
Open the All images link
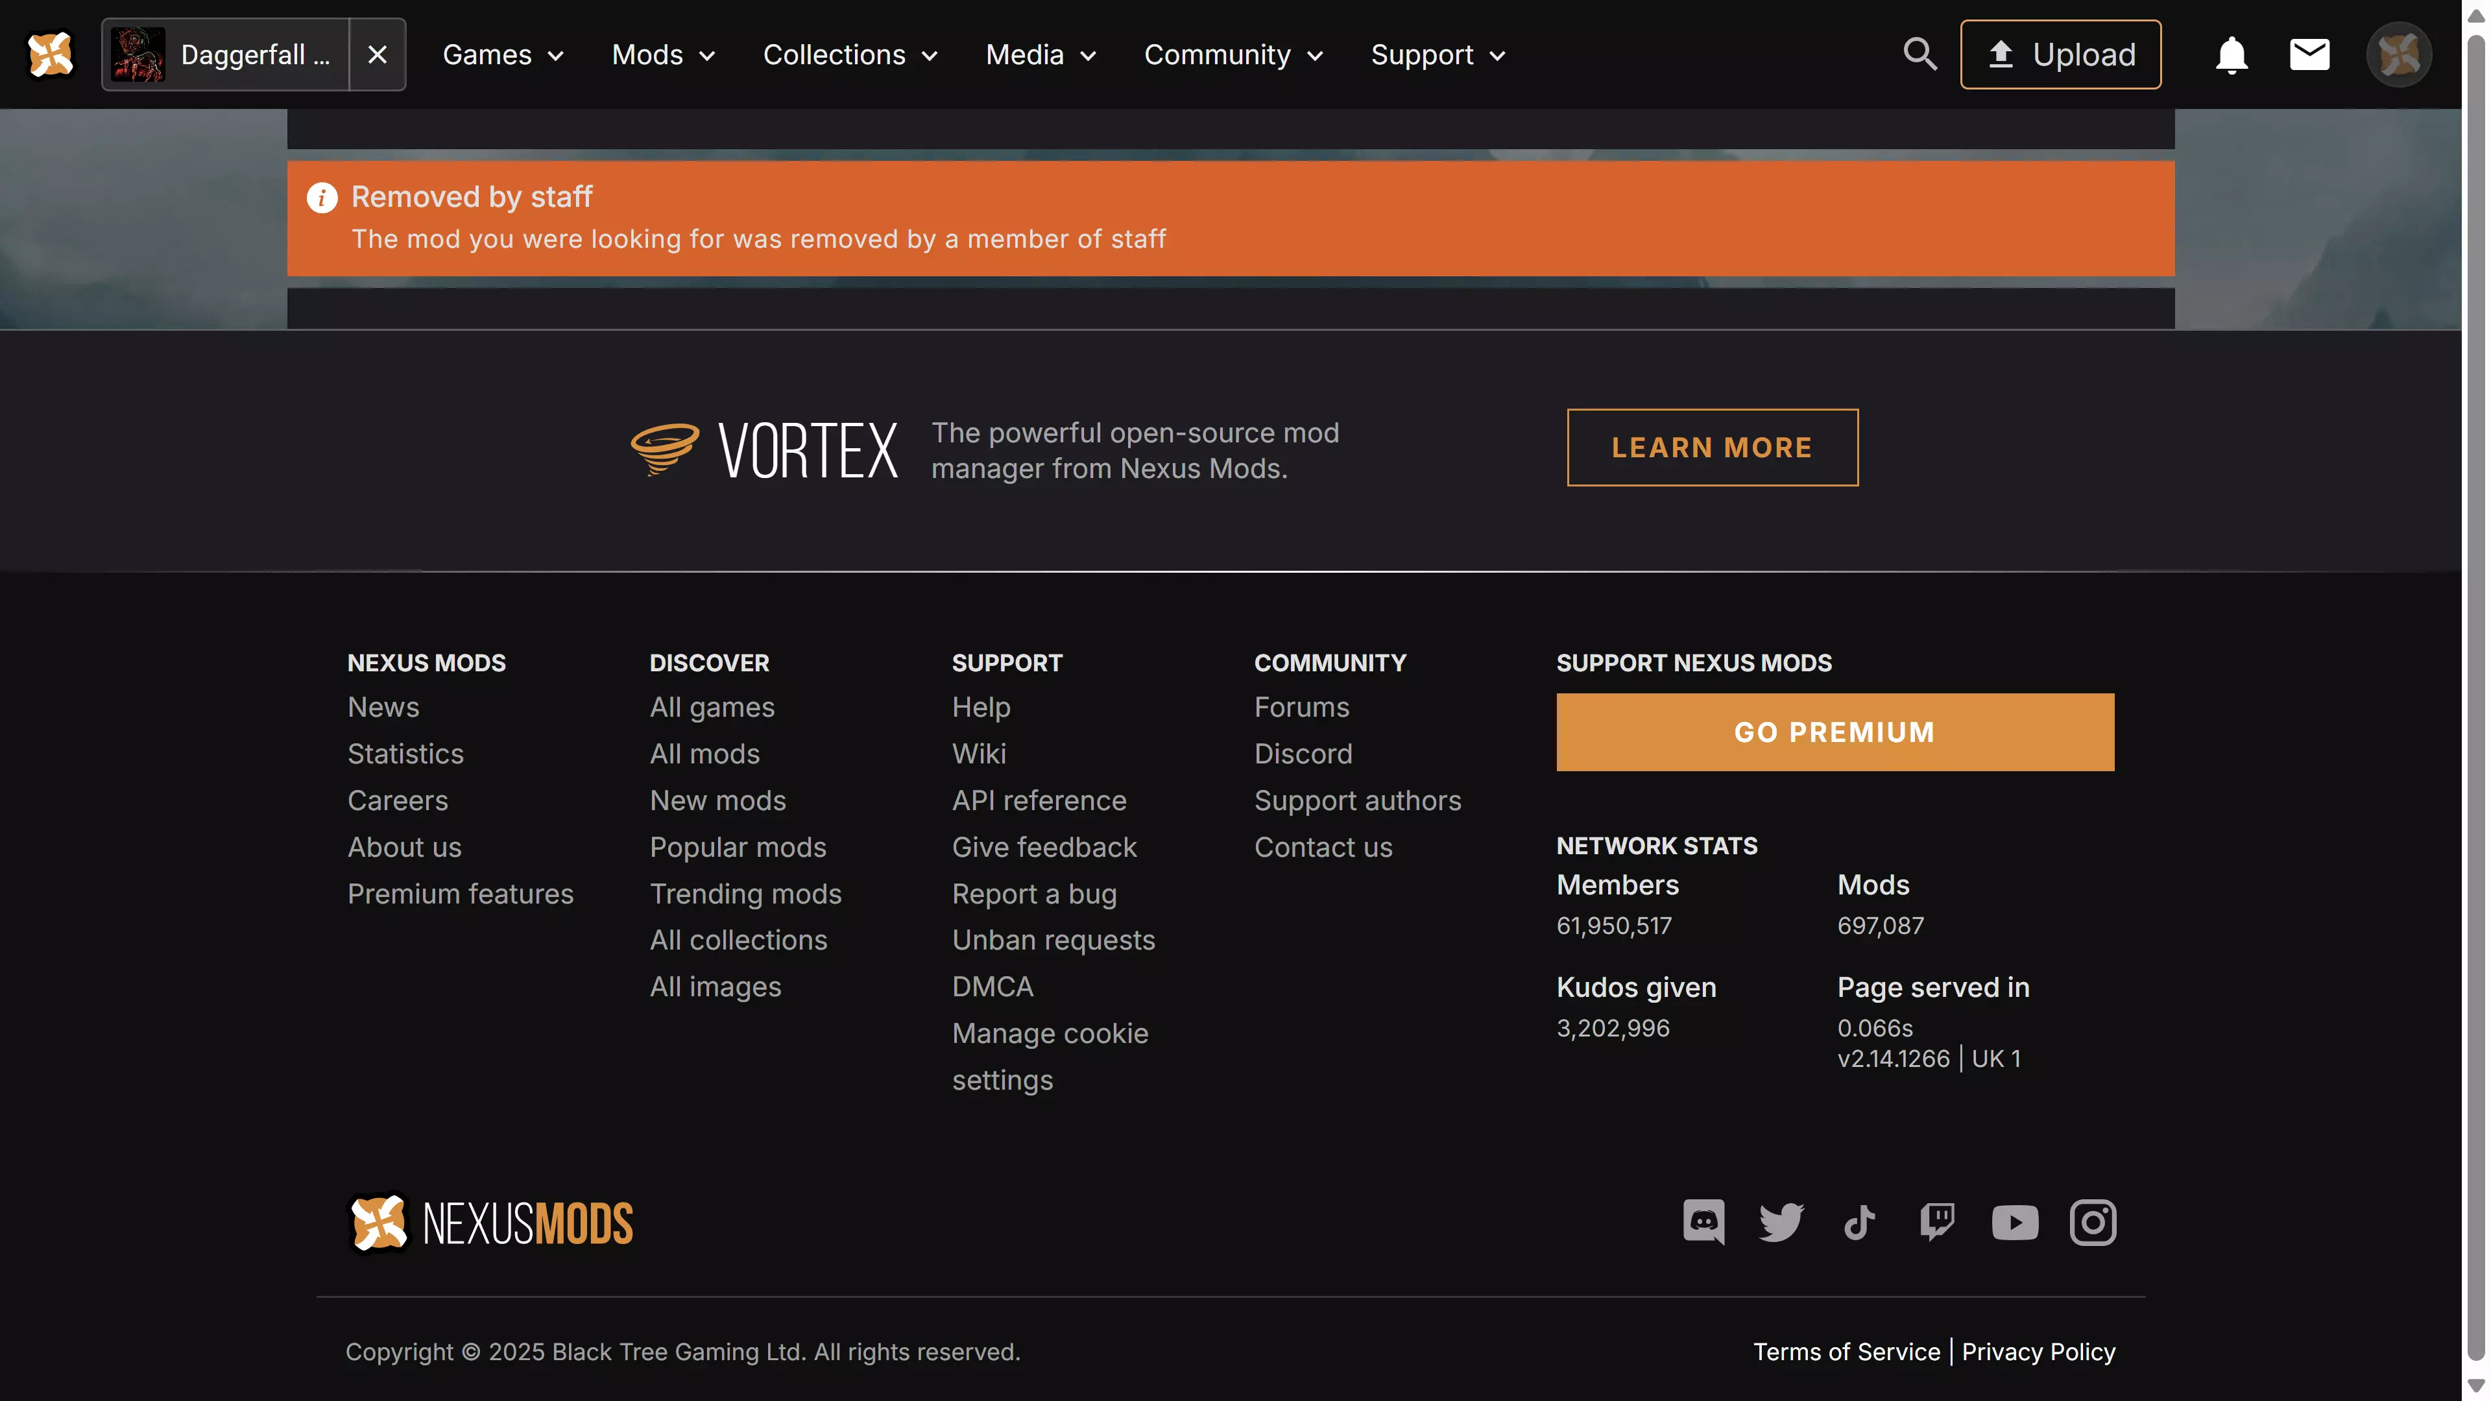[715, 986]
